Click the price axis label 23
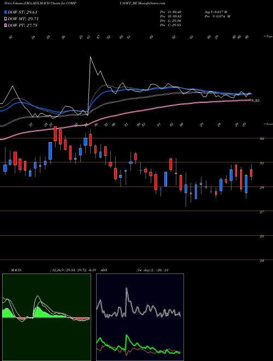Image resolution: width=273 pixels, height=361 pixels. click(x=262, y=261)
